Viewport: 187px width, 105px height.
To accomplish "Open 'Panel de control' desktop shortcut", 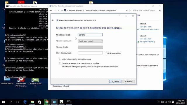I will point(7,80).
